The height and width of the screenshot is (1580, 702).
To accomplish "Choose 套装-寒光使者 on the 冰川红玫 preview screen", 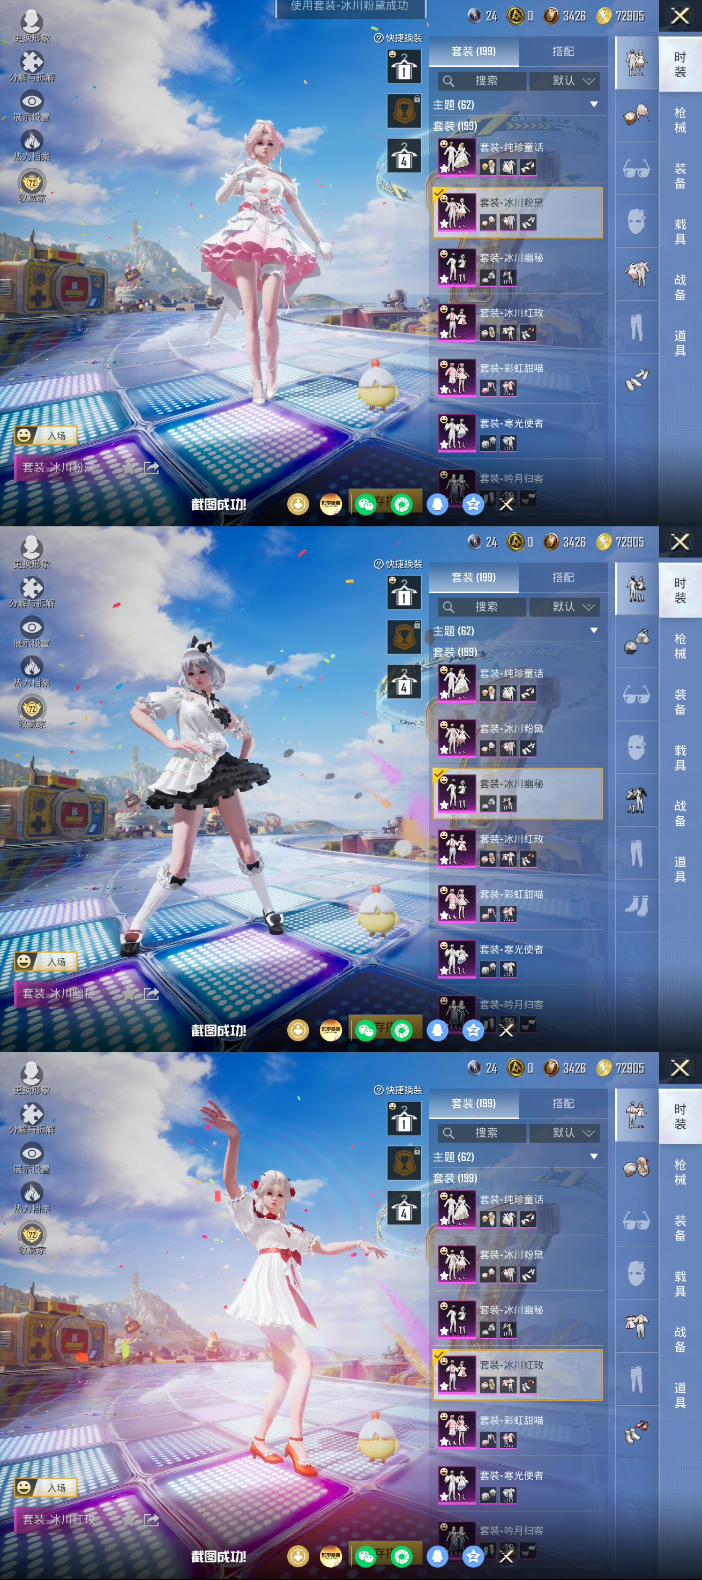I will [518, 1486].
